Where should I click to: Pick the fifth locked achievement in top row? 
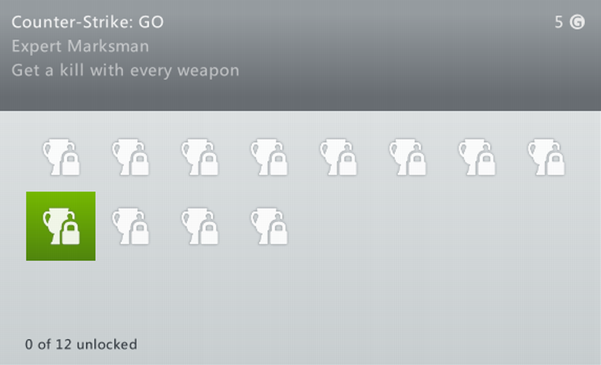point(338,157)
